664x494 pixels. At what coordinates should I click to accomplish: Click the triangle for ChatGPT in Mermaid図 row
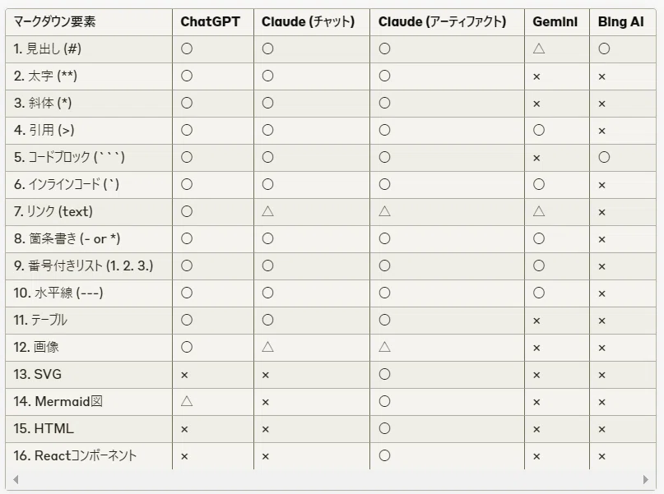[x=187, y=401]
